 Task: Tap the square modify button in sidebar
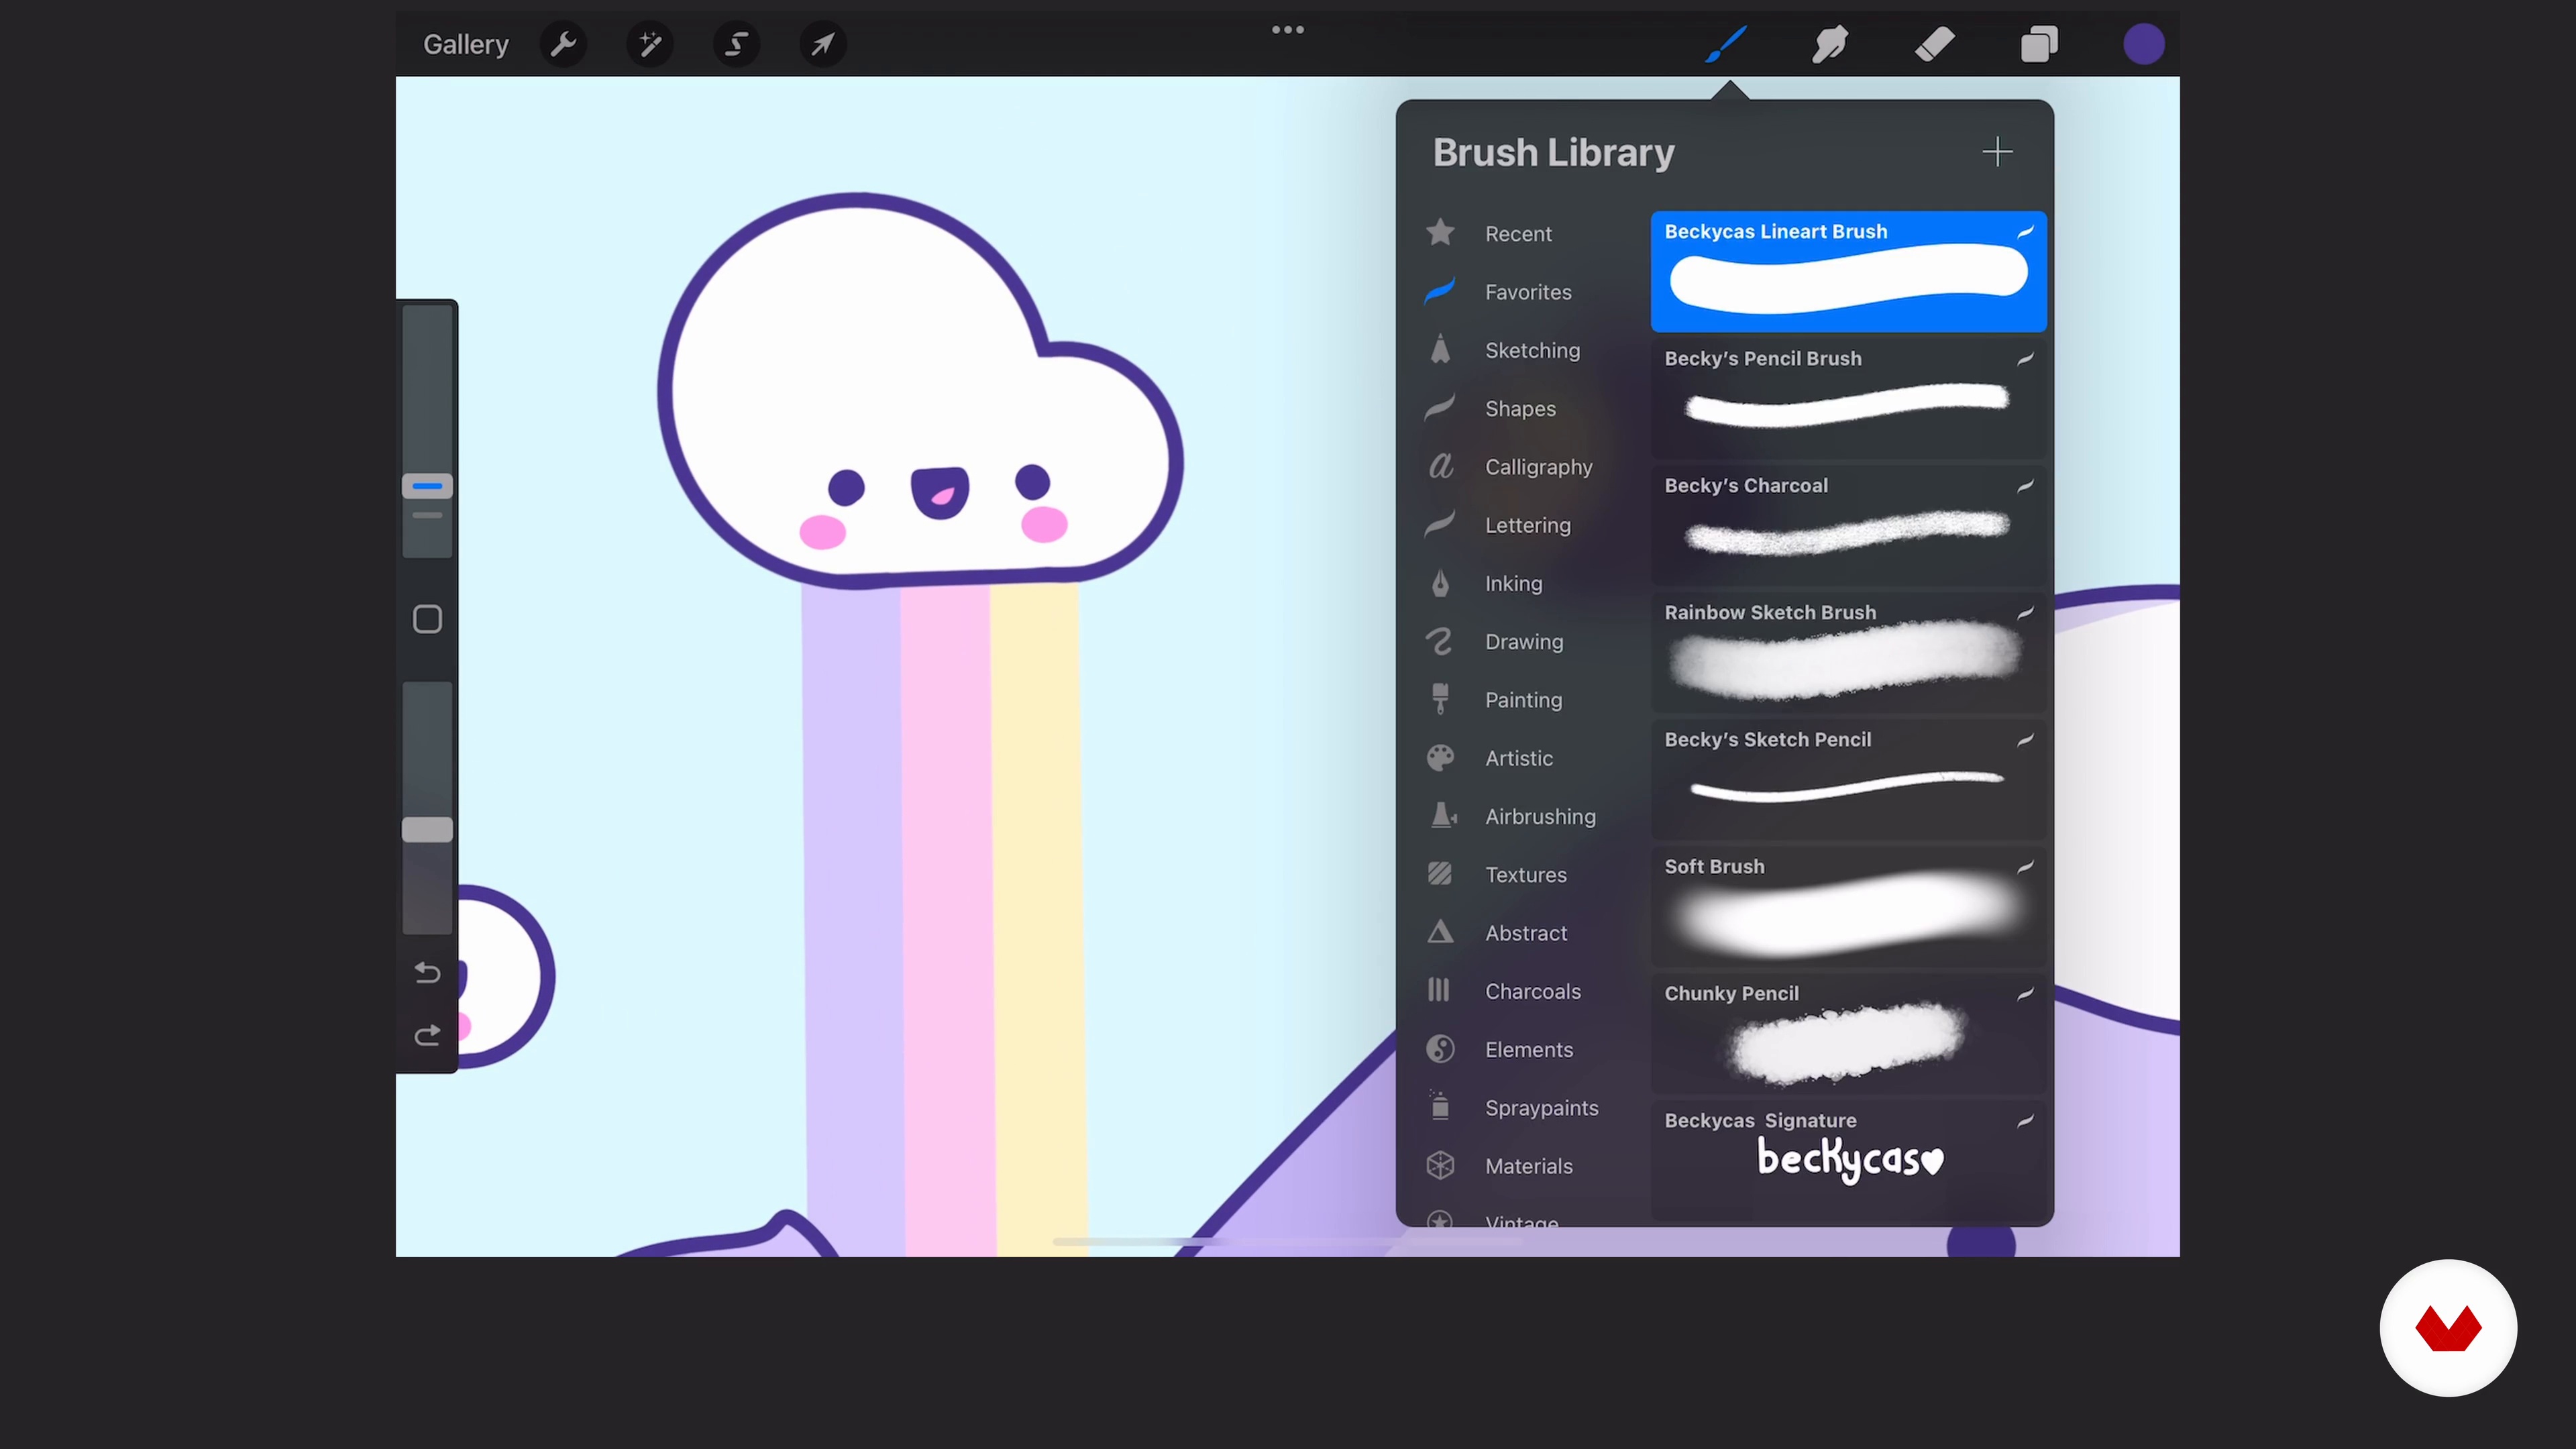[x=427, y=619]
